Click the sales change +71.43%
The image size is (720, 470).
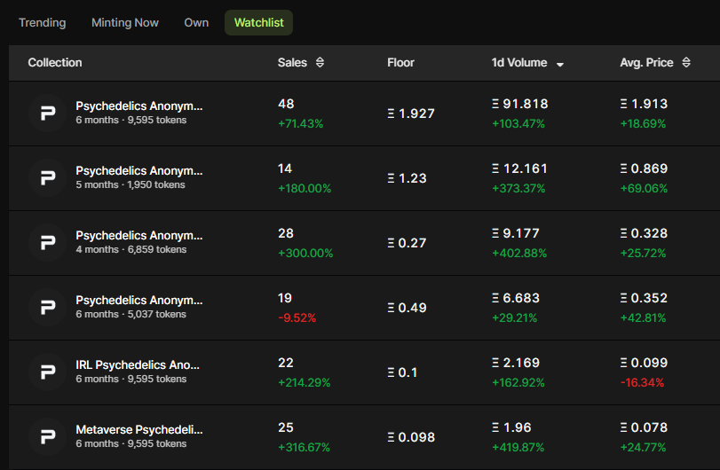[x=300, y=124]
